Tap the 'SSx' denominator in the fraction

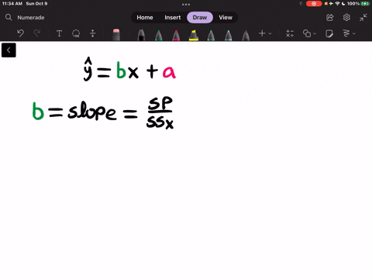click(x=160, y=122)
